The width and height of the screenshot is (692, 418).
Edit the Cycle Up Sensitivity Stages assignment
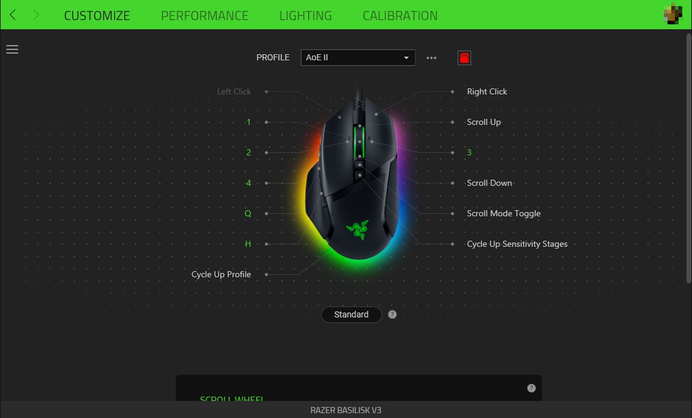(517, 244)
